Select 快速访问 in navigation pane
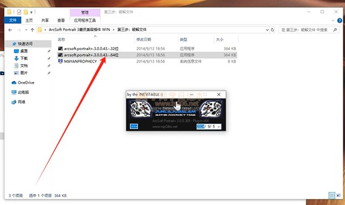This screenshot has width=345, height=205. [25, 44]
